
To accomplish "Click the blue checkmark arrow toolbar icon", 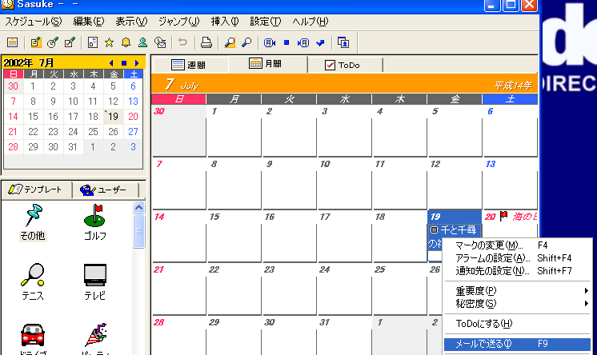I will [x=320, y=42].
